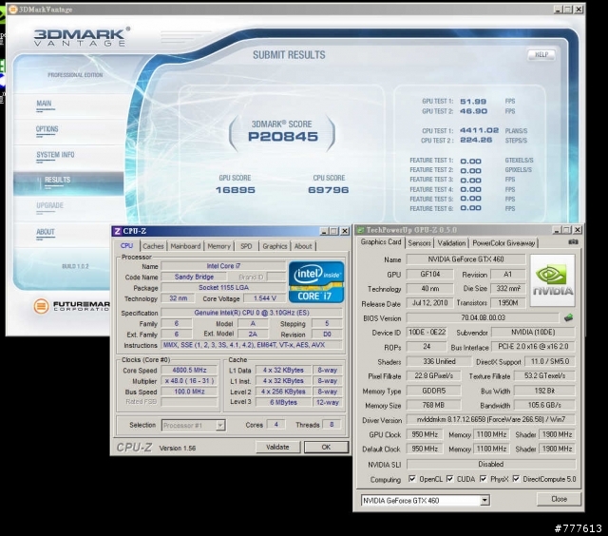This screenshot has height=536, width=608.
Task: Click the GPU score 16895
Action: pyautogui.click(x=236, y=190)
